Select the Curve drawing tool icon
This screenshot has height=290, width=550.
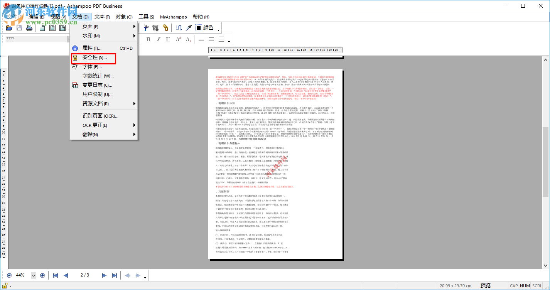coord(179,27)
